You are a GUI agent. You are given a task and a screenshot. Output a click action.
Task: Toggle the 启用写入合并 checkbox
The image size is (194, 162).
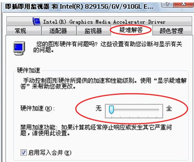click(23, 153)
